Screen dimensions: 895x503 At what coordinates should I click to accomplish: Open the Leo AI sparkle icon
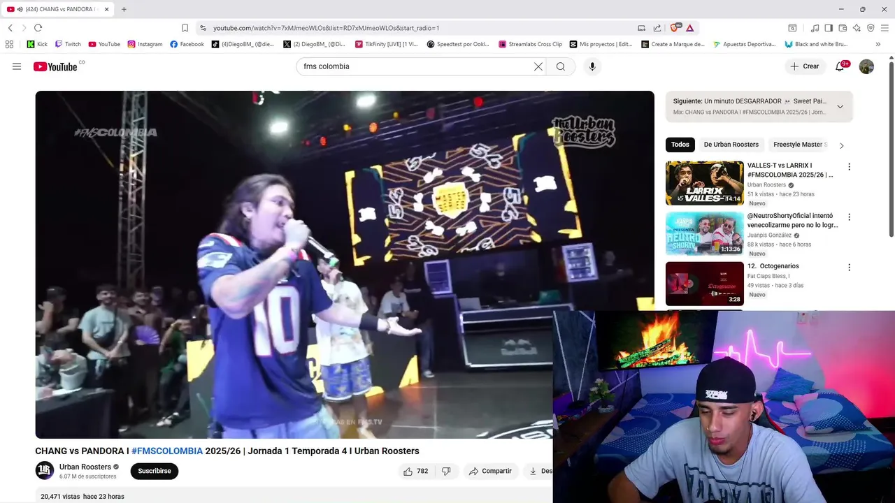[857, 28]
